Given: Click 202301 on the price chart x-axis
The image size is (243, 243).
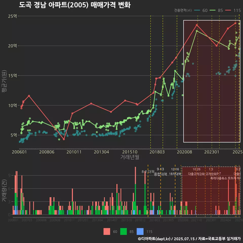Looking at the screenshot, I should pyautogui.click(x=212, y=152).
